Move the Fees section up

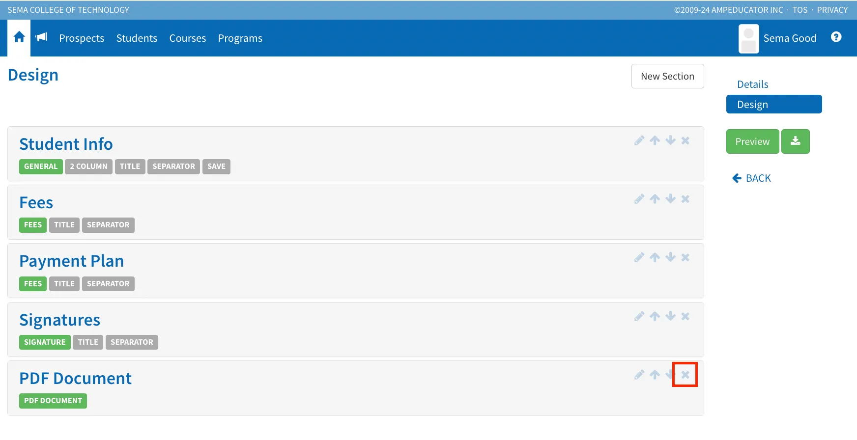point(655,199)
